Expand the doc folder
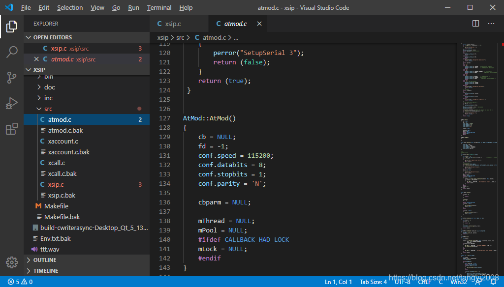The width and height of the screenshot is (504, 287). tap(87, 87)
